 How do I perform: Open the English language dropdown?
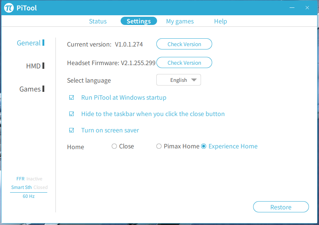[x=179, y=80]
